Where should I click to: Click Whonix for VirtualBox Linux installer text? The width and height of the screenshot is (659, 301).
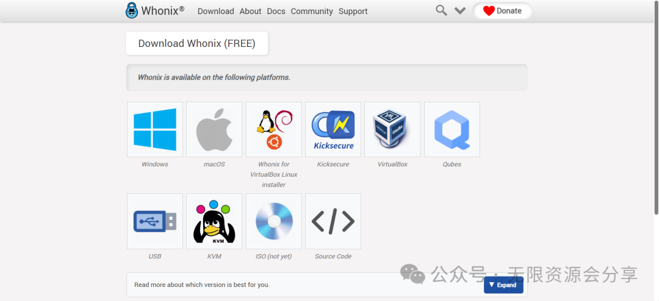[273, 174]
